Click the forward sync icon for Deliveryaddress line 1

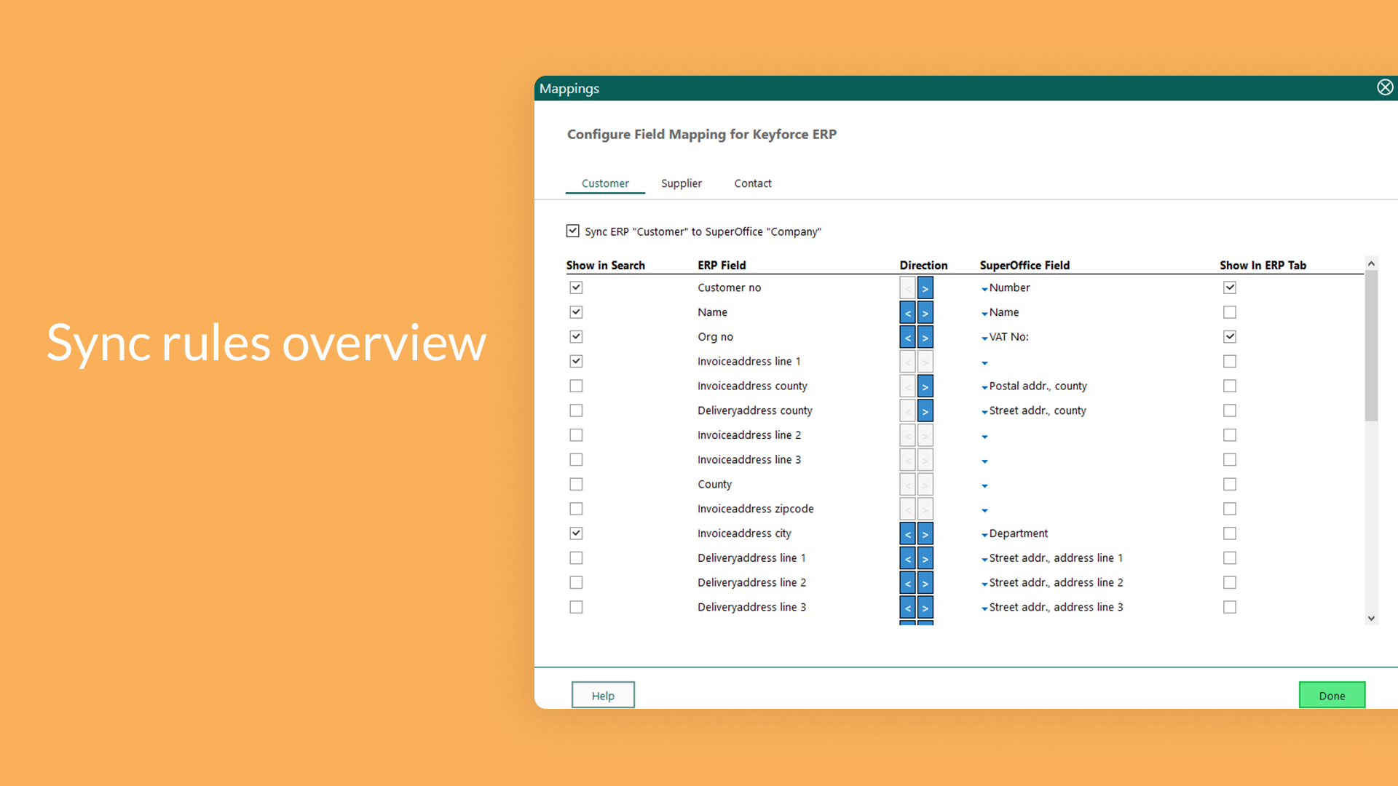point(925,557)
